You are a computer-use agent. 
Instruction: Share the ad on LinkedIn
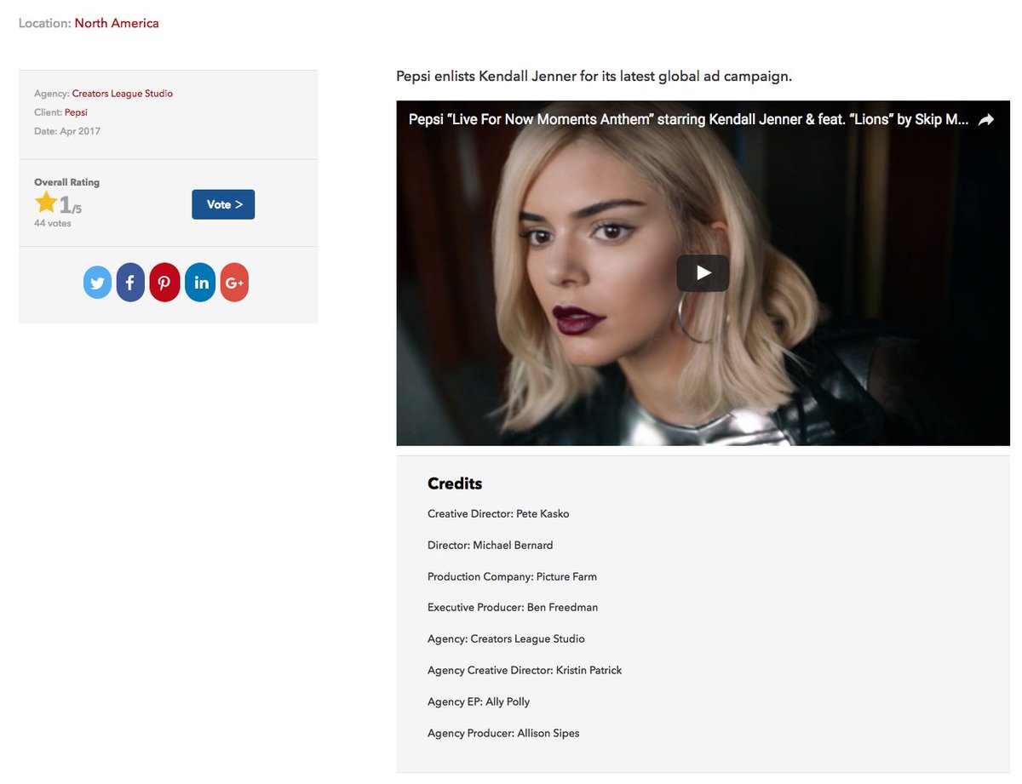click(200, 283)
